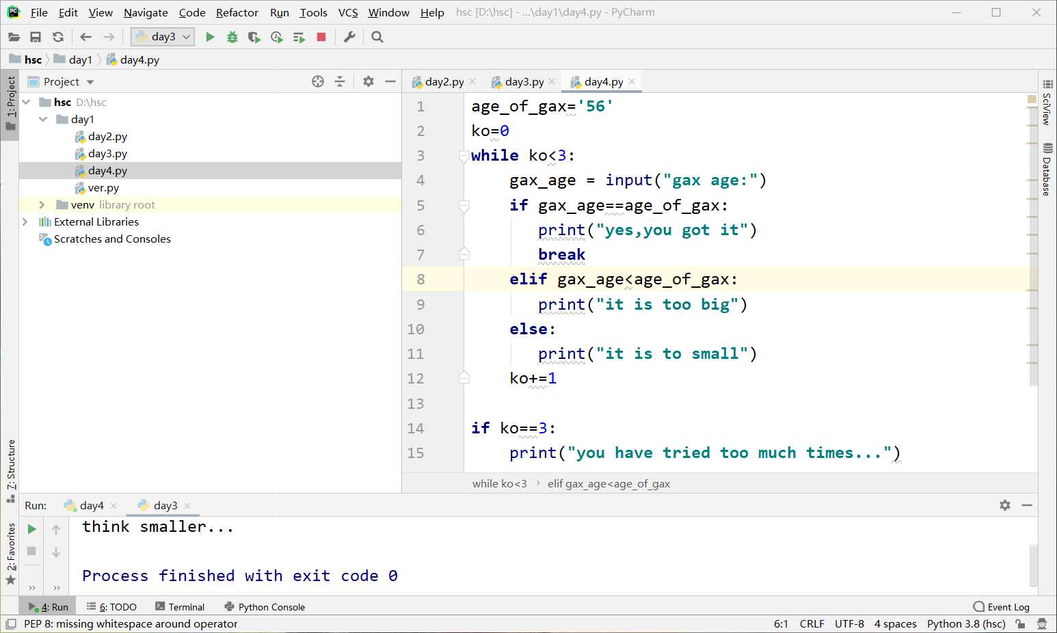Toggle tool window quick access icon
The height and width of the screenshot is (633, 1057).
(x=11, y=624)
